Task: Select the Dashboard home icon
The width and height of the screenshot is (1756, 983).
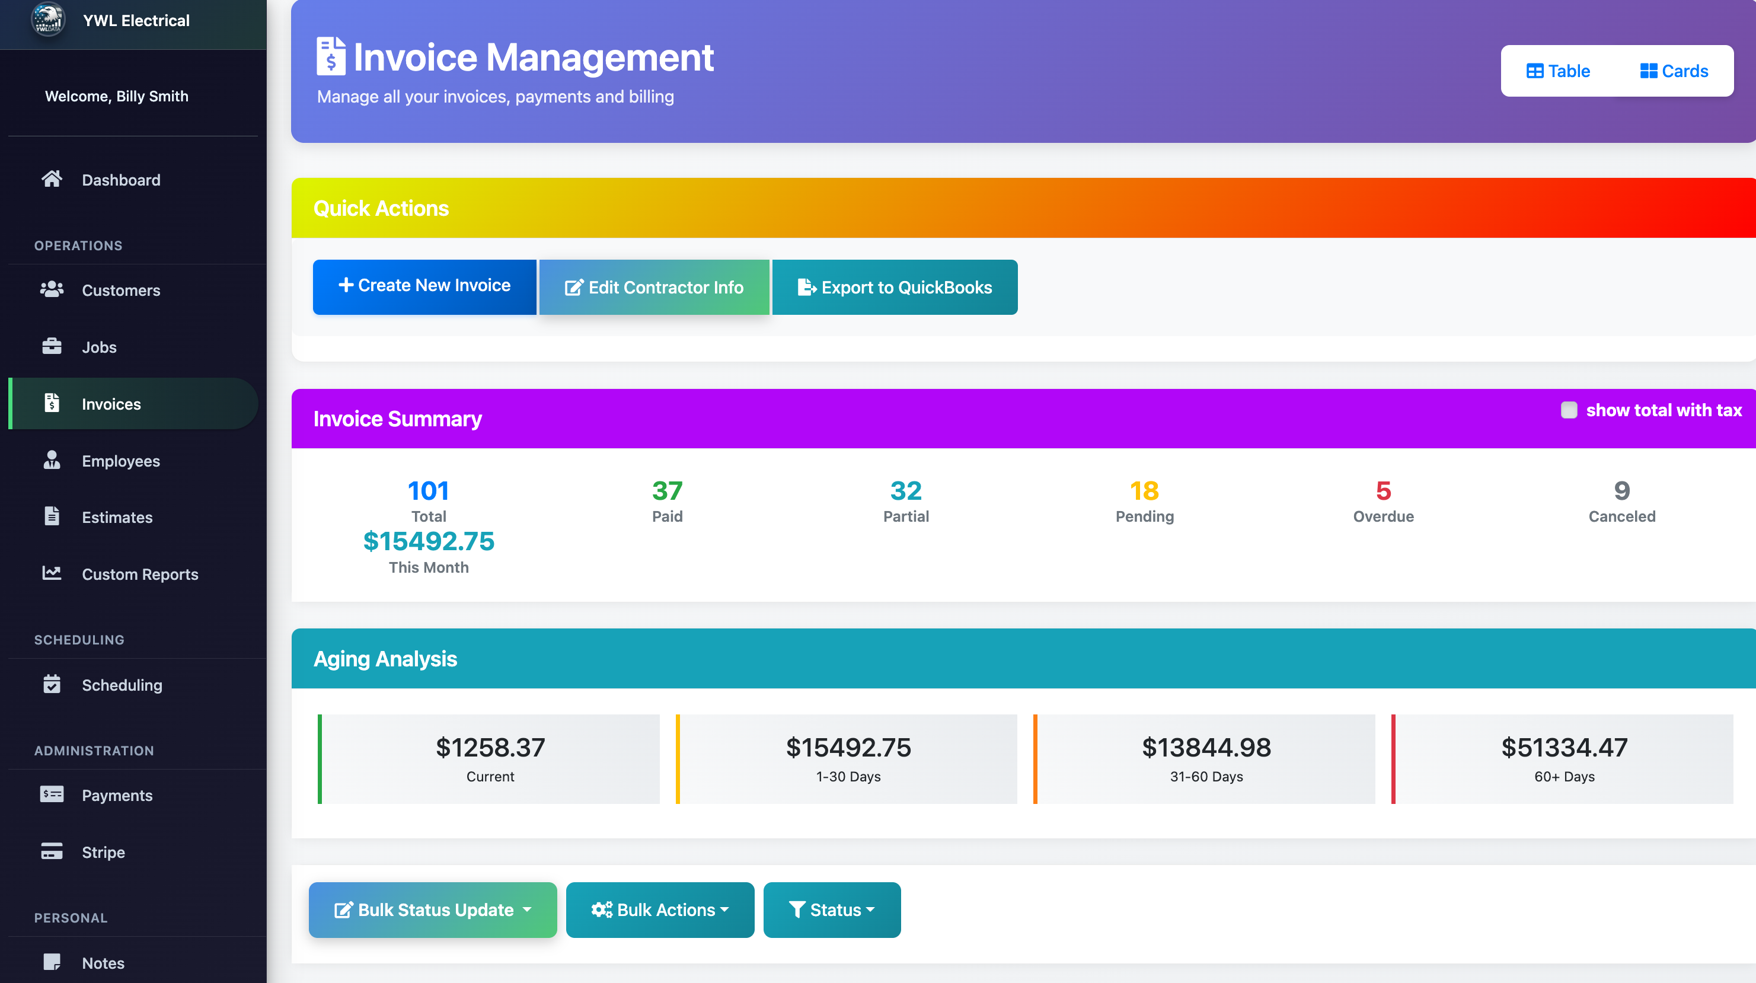Action: coord(53,179)
